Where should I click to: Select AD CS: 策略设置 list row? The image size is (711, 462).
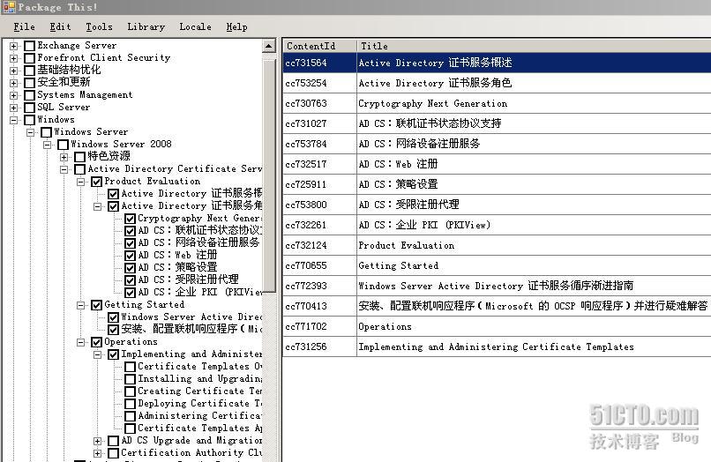497,184
